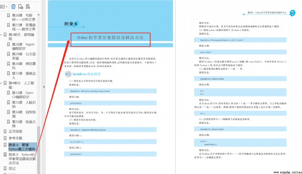Click bookmark icon beside 第29课

pyautogui.click(x=8, y=54)
